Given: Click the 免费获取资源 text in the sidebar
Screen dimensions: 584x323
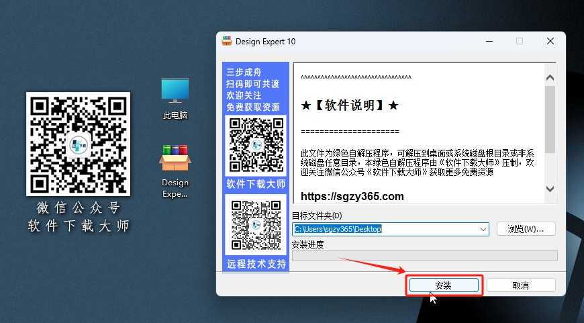Looking at the screenshot, I should pyautogui.click(x=253, y=107).
